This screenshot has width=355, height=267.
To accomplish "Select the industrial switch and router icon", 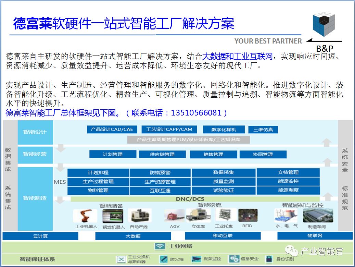I will pyautogui.click(x=121, y=259).
